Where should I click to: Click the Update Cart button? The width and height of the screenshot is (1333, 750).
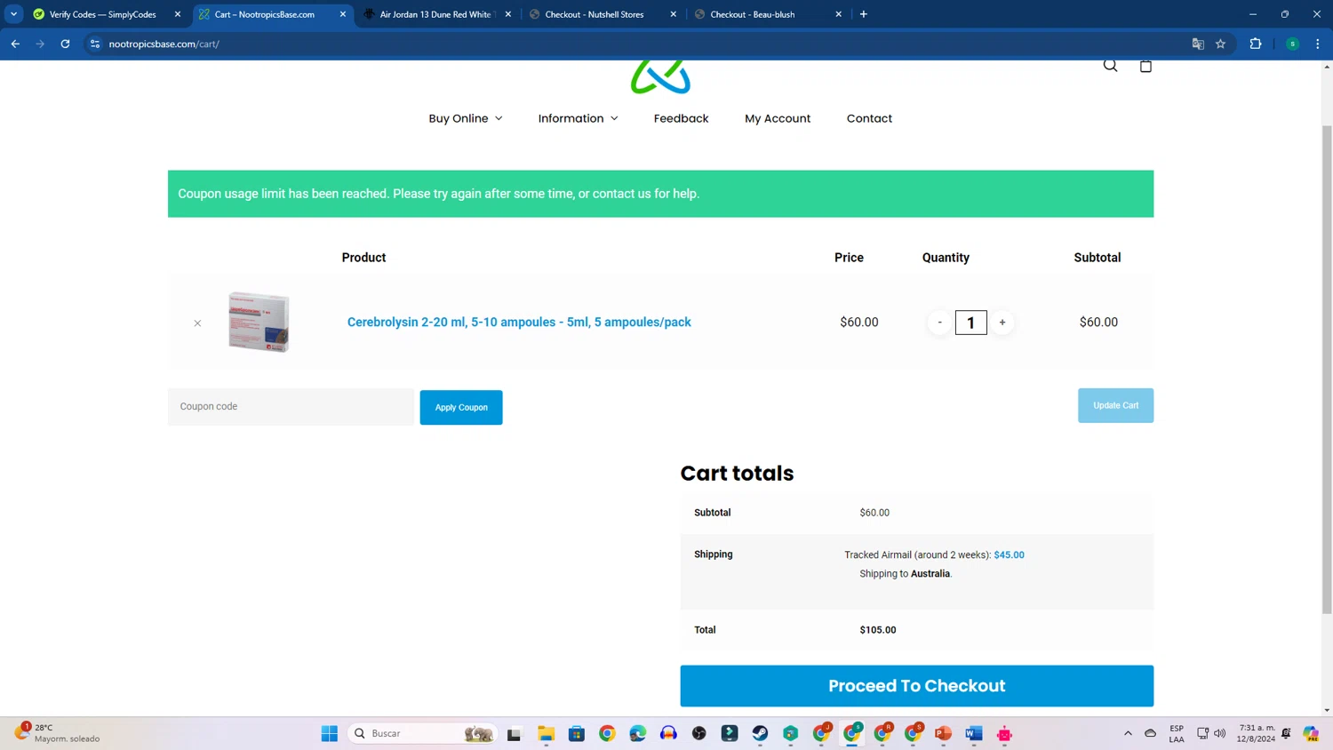[1115, 405]
